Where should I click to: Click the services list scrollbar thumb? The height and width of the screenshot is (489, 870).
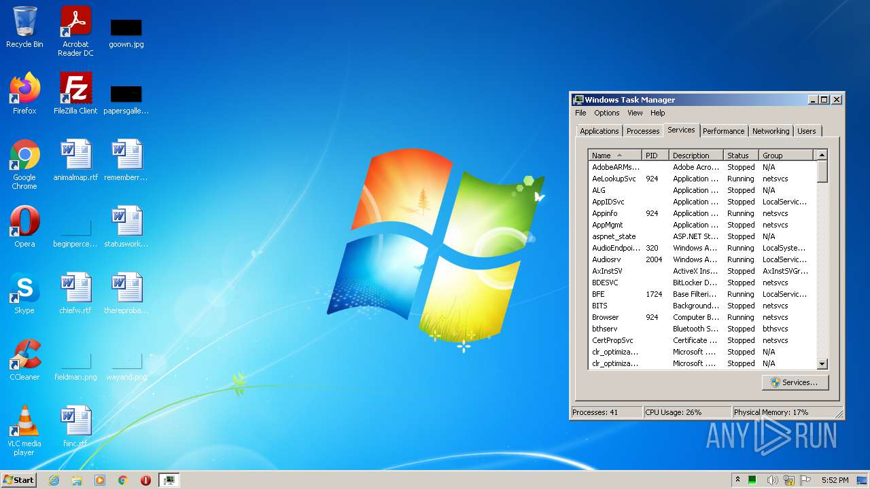click(x=822, y=171)
